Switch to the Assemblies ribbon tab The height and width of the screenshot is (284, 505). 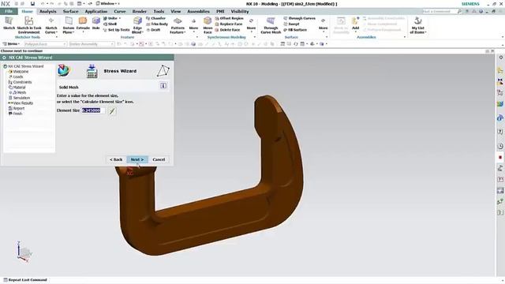tap(198, 11)
